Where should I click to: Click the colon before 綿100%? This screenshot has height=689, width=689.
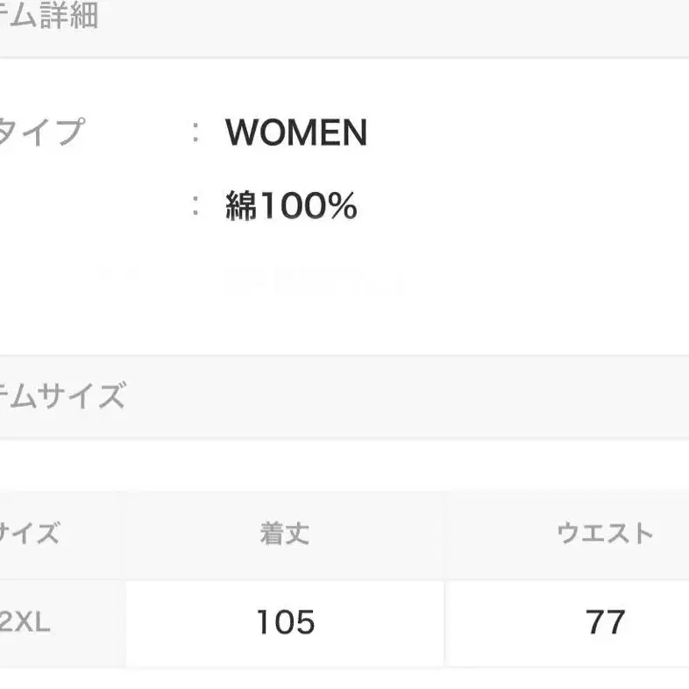[195, 207]
